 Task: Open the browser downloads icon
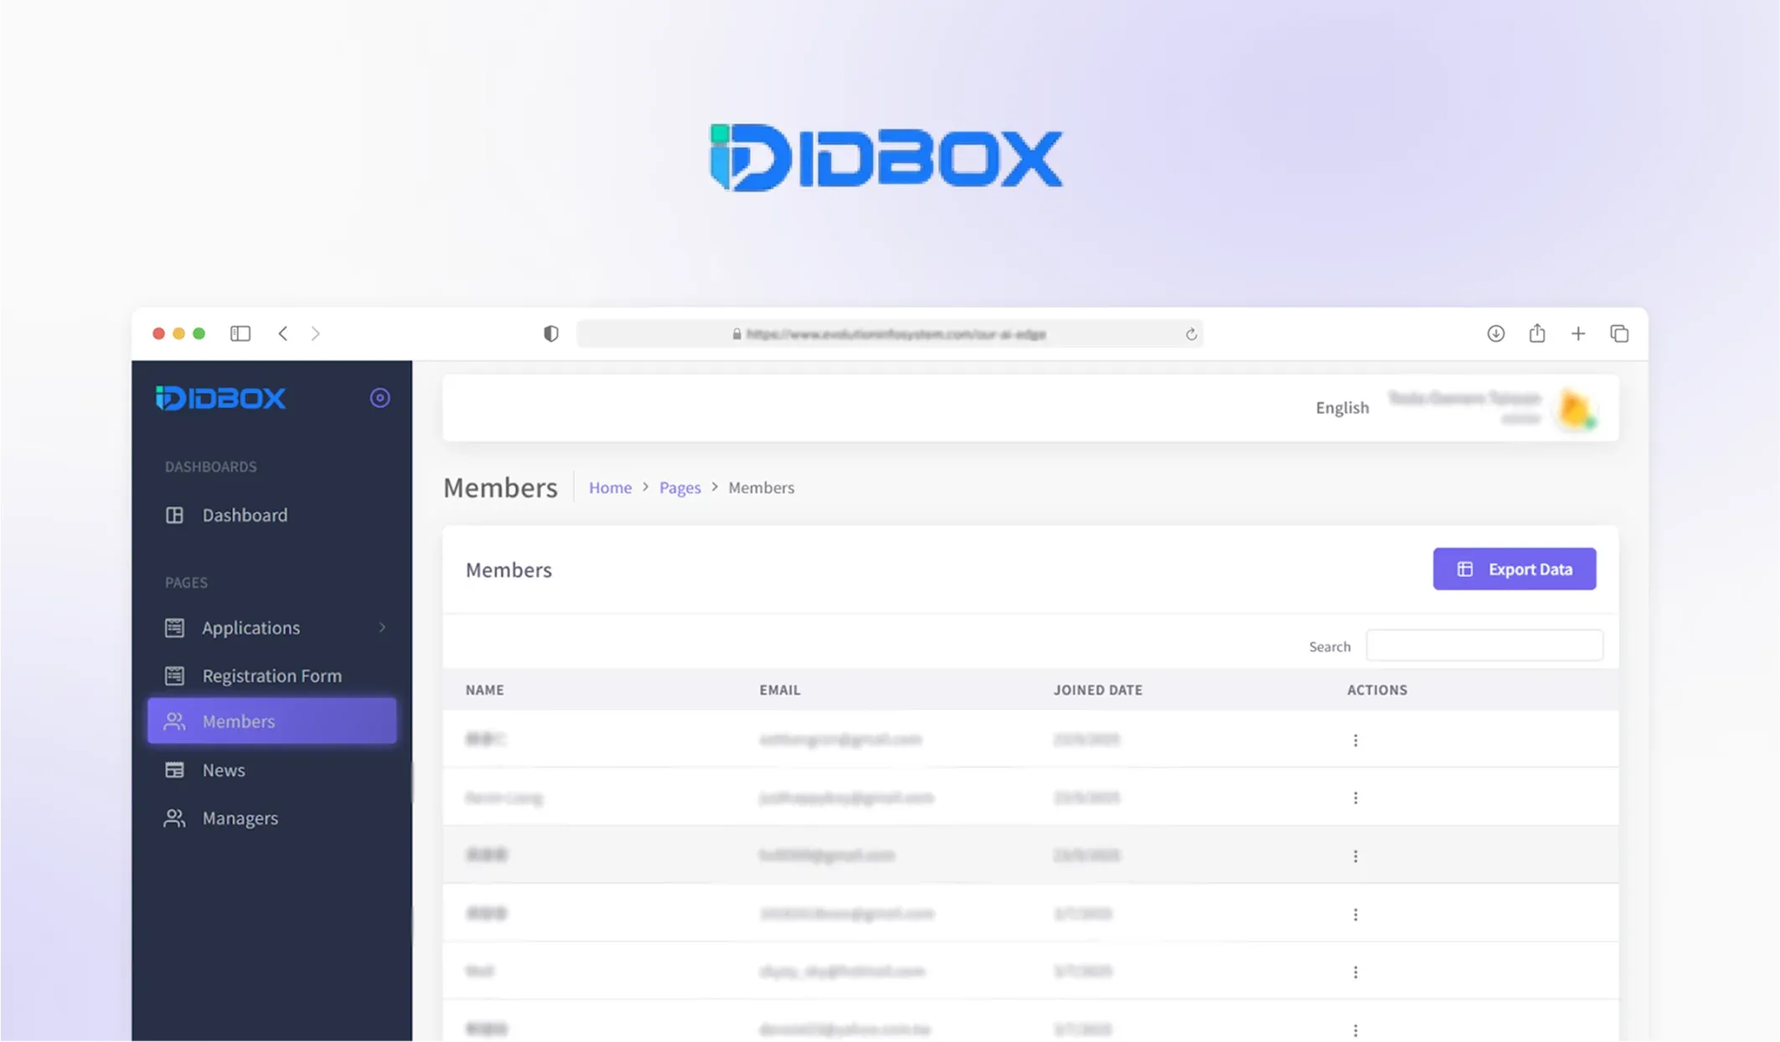click(x=1495, y=333)
